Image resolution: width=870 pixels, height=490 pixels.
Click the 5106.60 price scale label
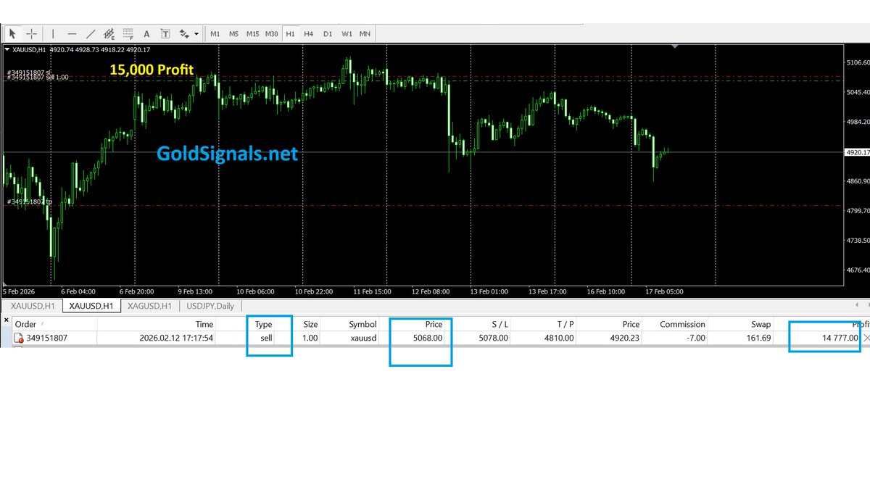pos(858,62)
